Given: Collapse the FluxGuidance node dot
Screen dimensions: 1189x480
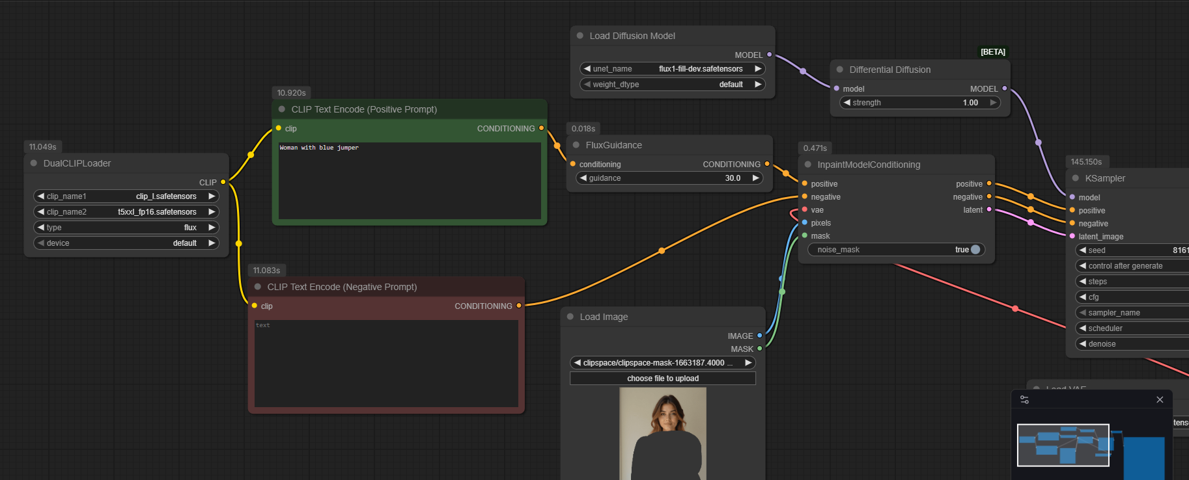Looking at the screenshot, I should [x=576, y=145].
